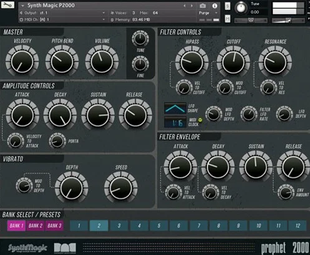The width and height of the screenshot is (310, 255).
Task: Click the Filter Envelope Attack knob
Action: point(180,166)
